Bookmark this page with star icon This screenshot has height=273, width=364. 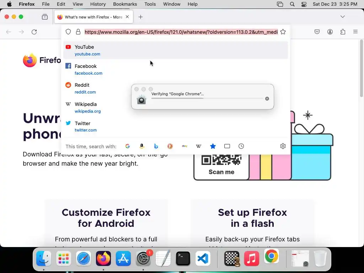pos(283,32)
